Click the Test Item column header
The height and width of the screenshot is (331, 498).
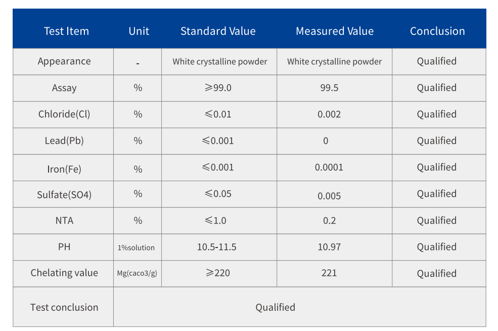pyautogui.click(x=66, y=31)
